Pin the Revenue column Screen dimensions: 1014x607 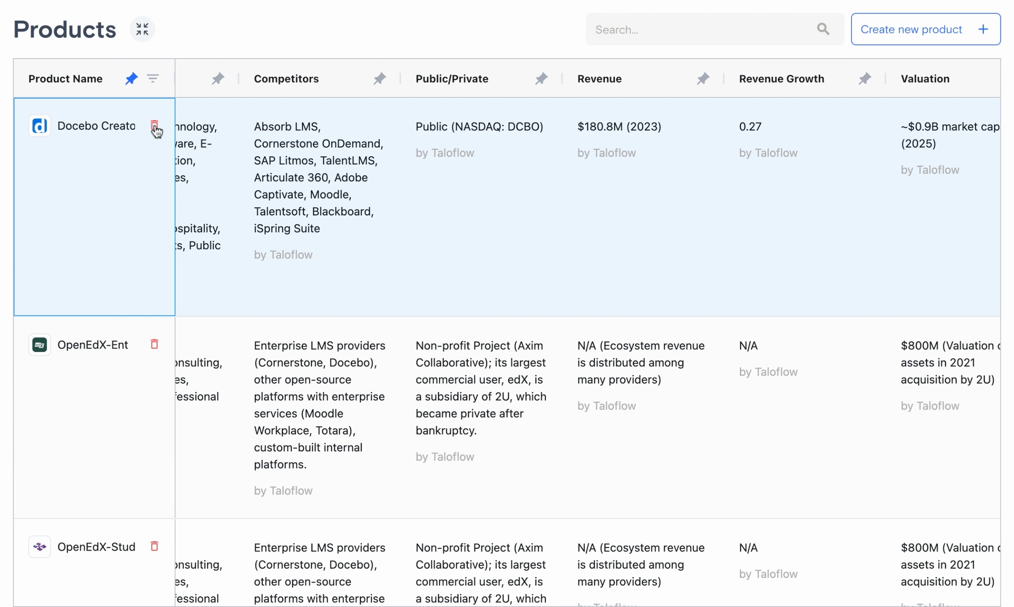[703, 79]
